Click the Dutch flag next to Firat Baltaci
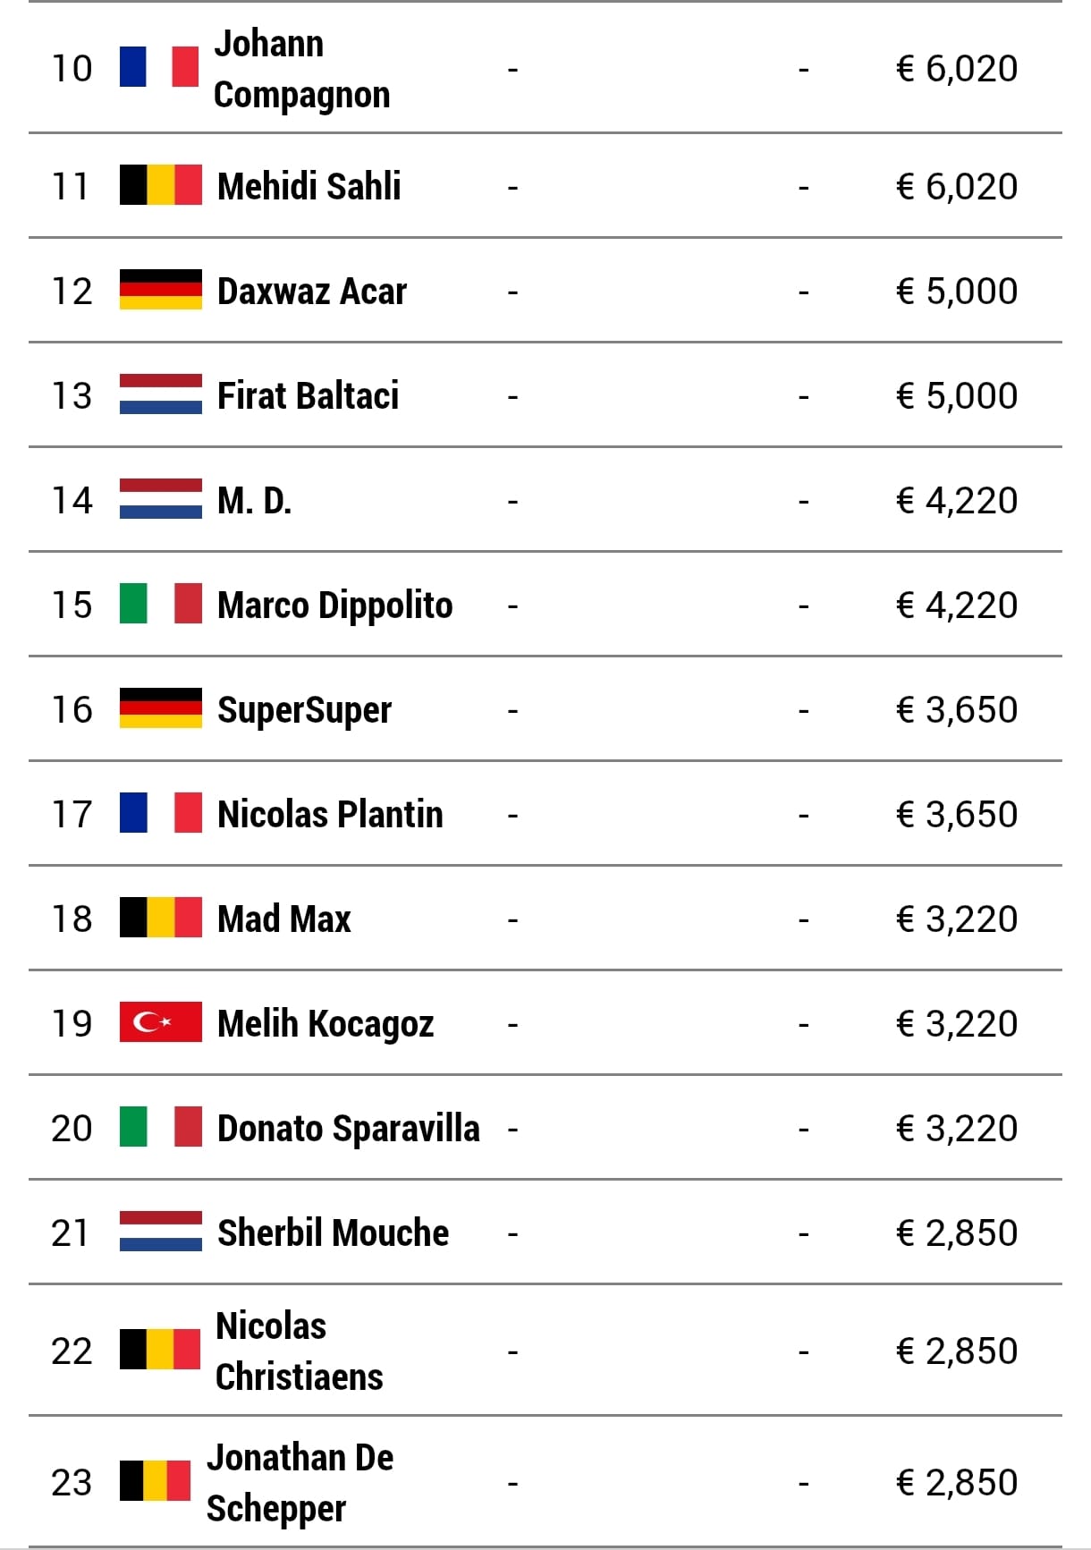This screenshot has height=1550, width=1091. click(x=161, y=394)
